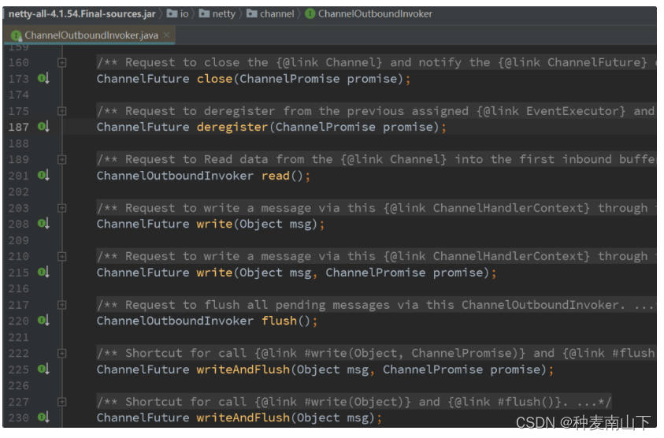Click the write method name on line 208

click(214, 224)
